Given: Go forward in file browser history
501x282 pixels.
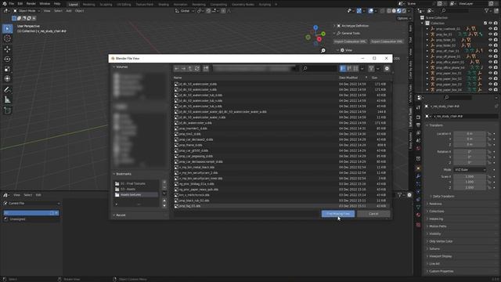Looking at the screenshot, I should tap(183, 68).
